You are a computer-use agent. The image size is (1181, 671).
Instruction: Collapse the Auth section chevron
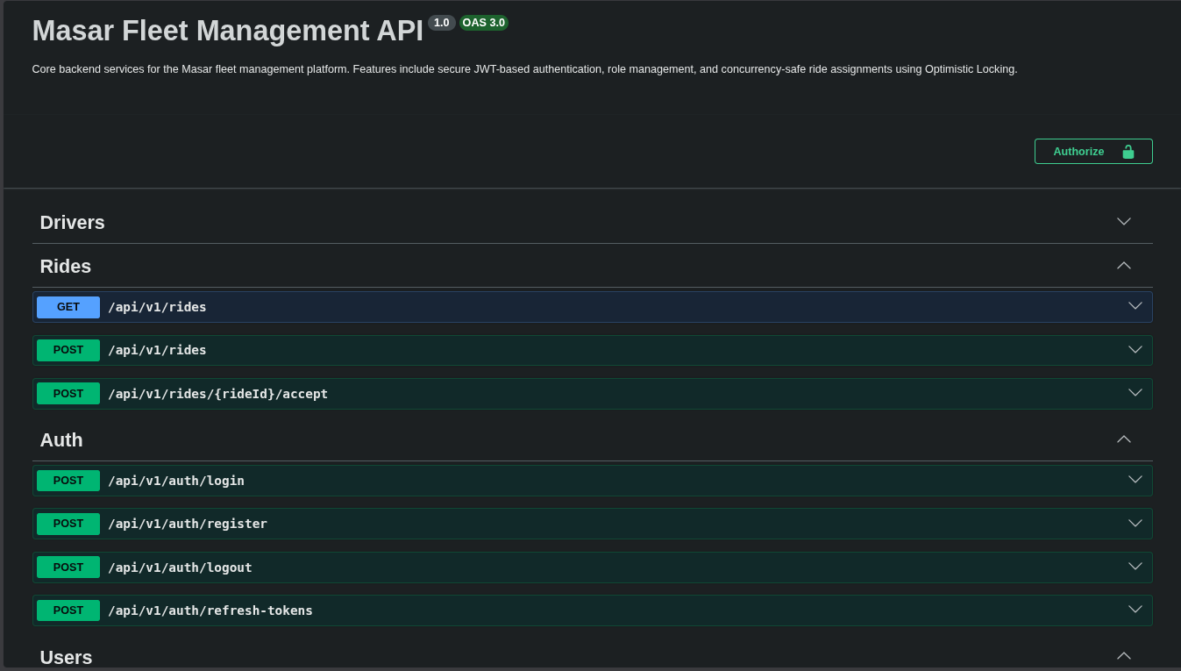click(x=1124, y=439)
